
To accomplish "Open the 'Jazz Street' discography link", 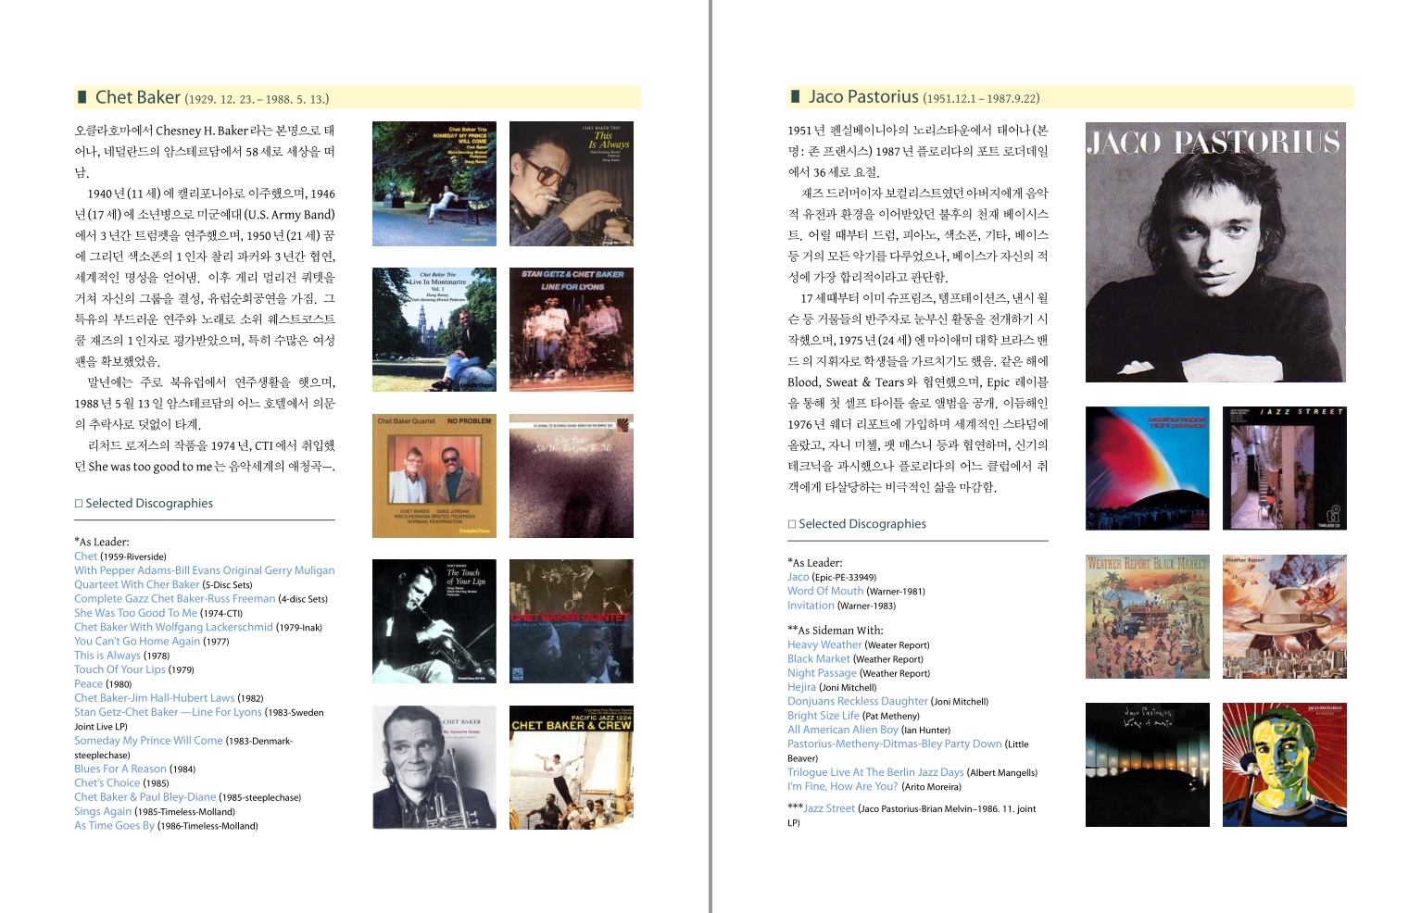I will pyautogui.click(x=830, y=808).
